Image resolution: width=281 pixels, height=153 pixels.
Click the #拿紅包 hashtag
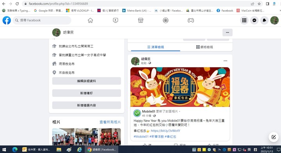[x=170, y=137]
